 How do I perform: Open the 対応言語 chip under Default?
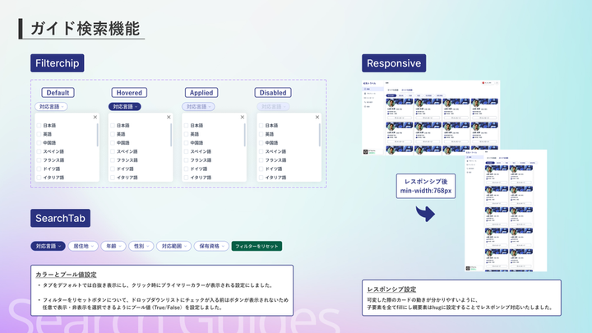51,107
